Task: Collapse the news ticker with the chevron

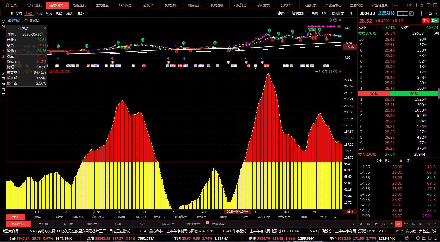Action: click(x=353, y=224)
